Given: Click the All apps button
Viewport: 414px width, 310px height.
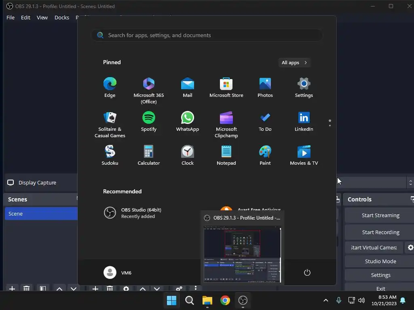Looking at the screenshot, I should [x=294, y=63].
